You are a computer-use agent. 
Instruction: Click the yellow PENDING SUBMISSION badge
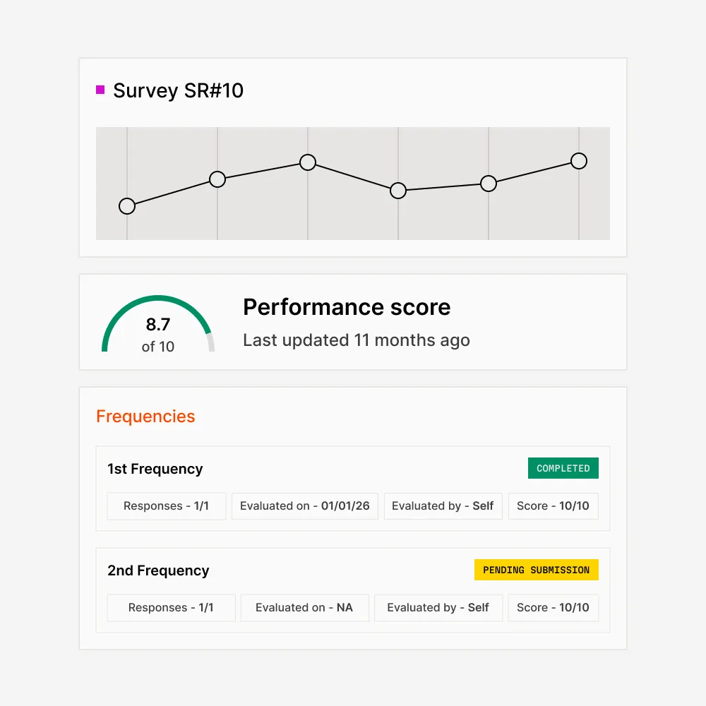click(536, 570)
